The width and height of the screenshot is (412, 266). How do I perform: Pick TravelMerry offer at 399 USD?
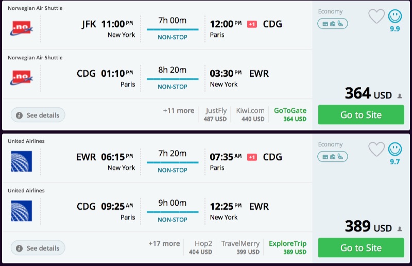(240, 247)
